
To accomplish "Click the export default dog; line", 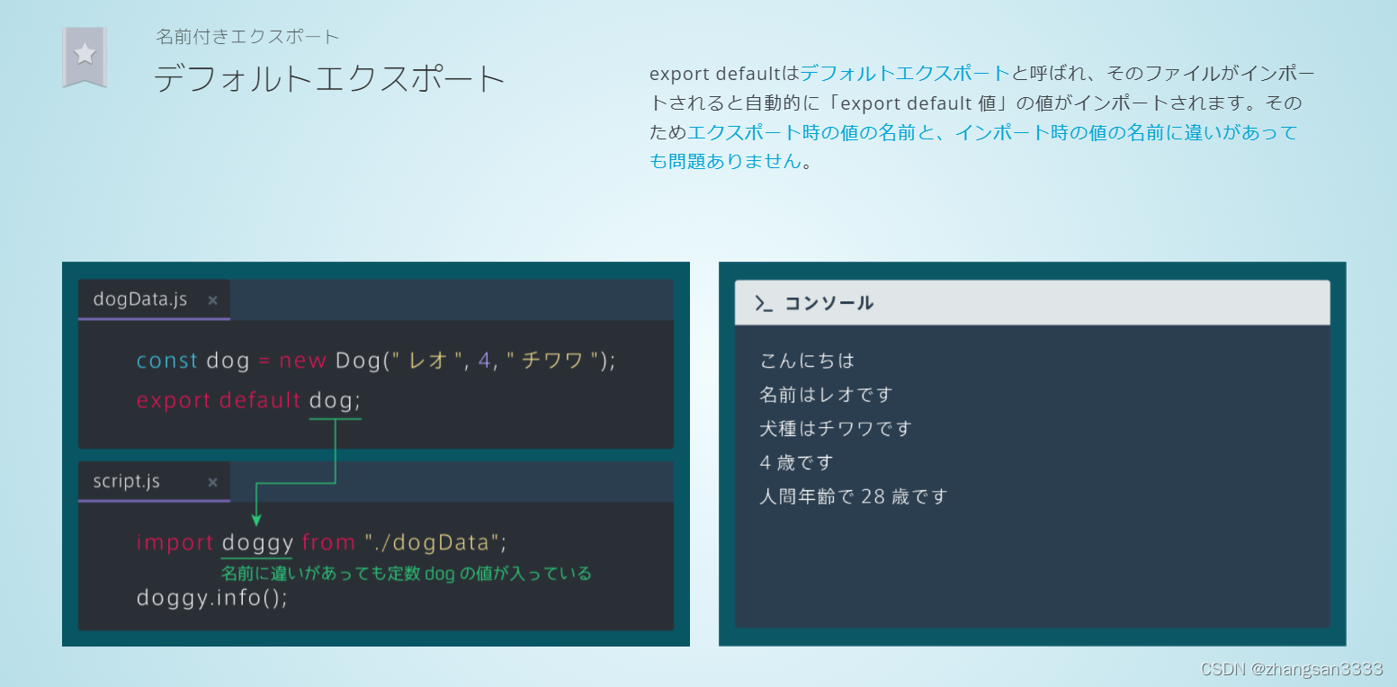I will click(x=248, y=400).
